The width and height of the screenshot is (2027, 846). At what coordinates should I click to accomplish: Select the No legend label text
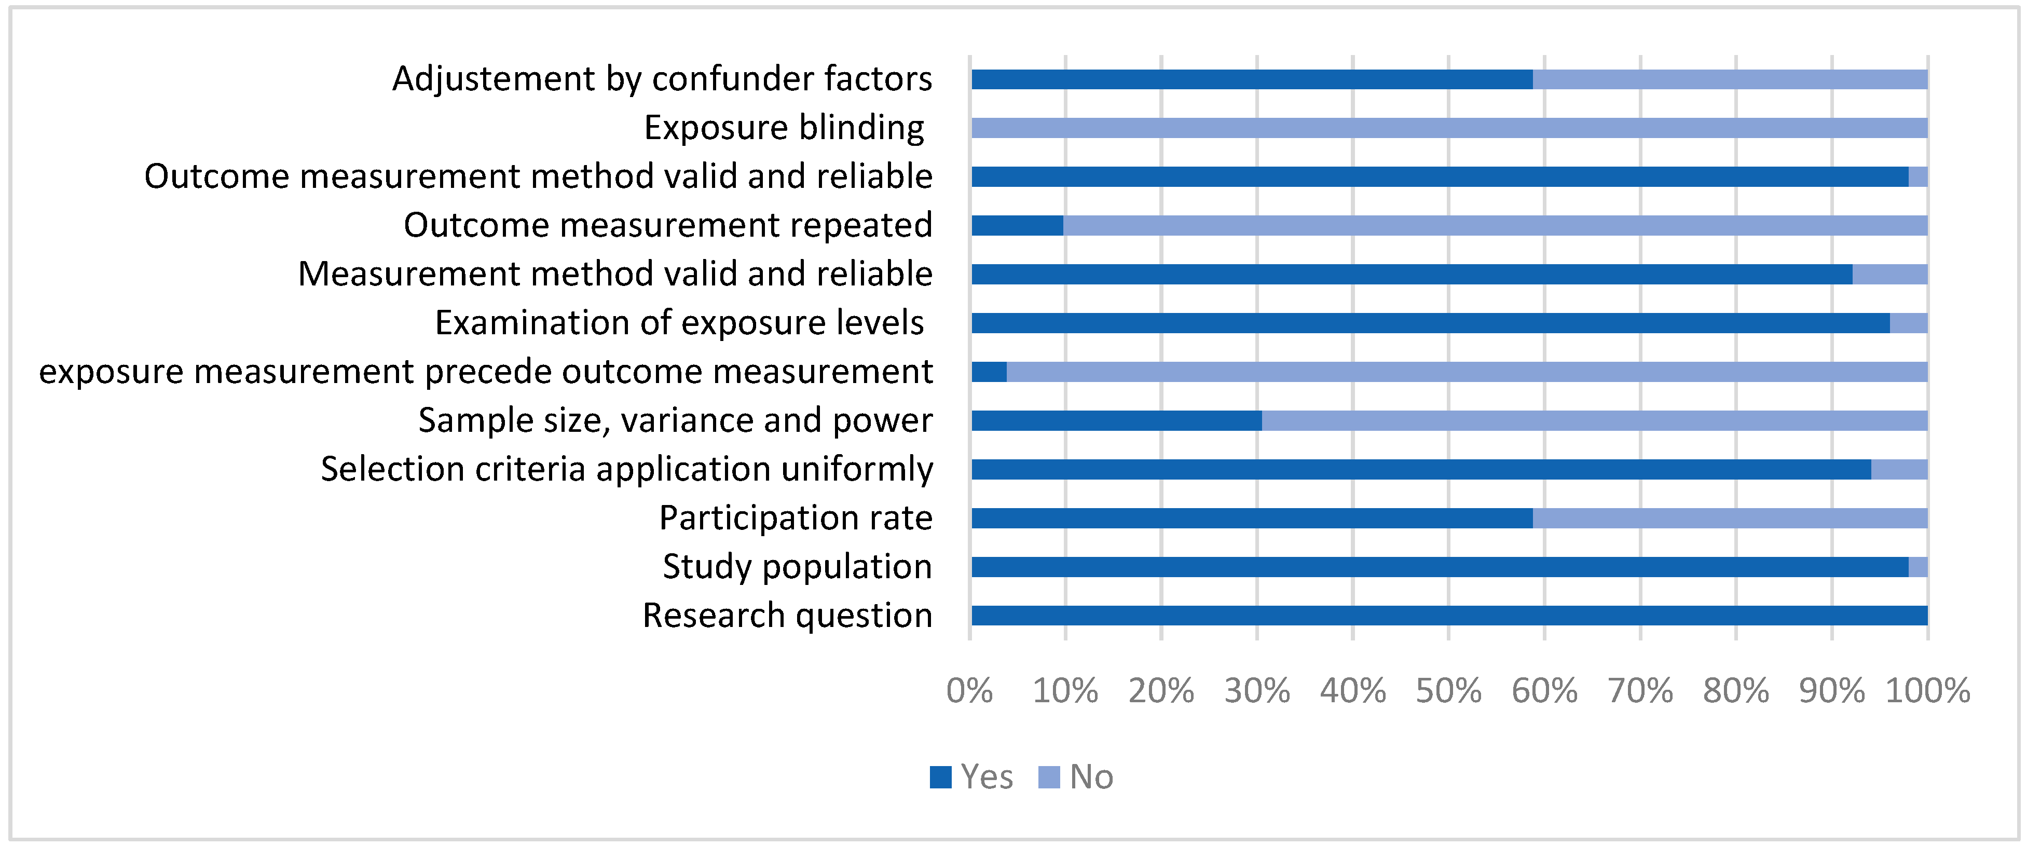[1091, 777]
